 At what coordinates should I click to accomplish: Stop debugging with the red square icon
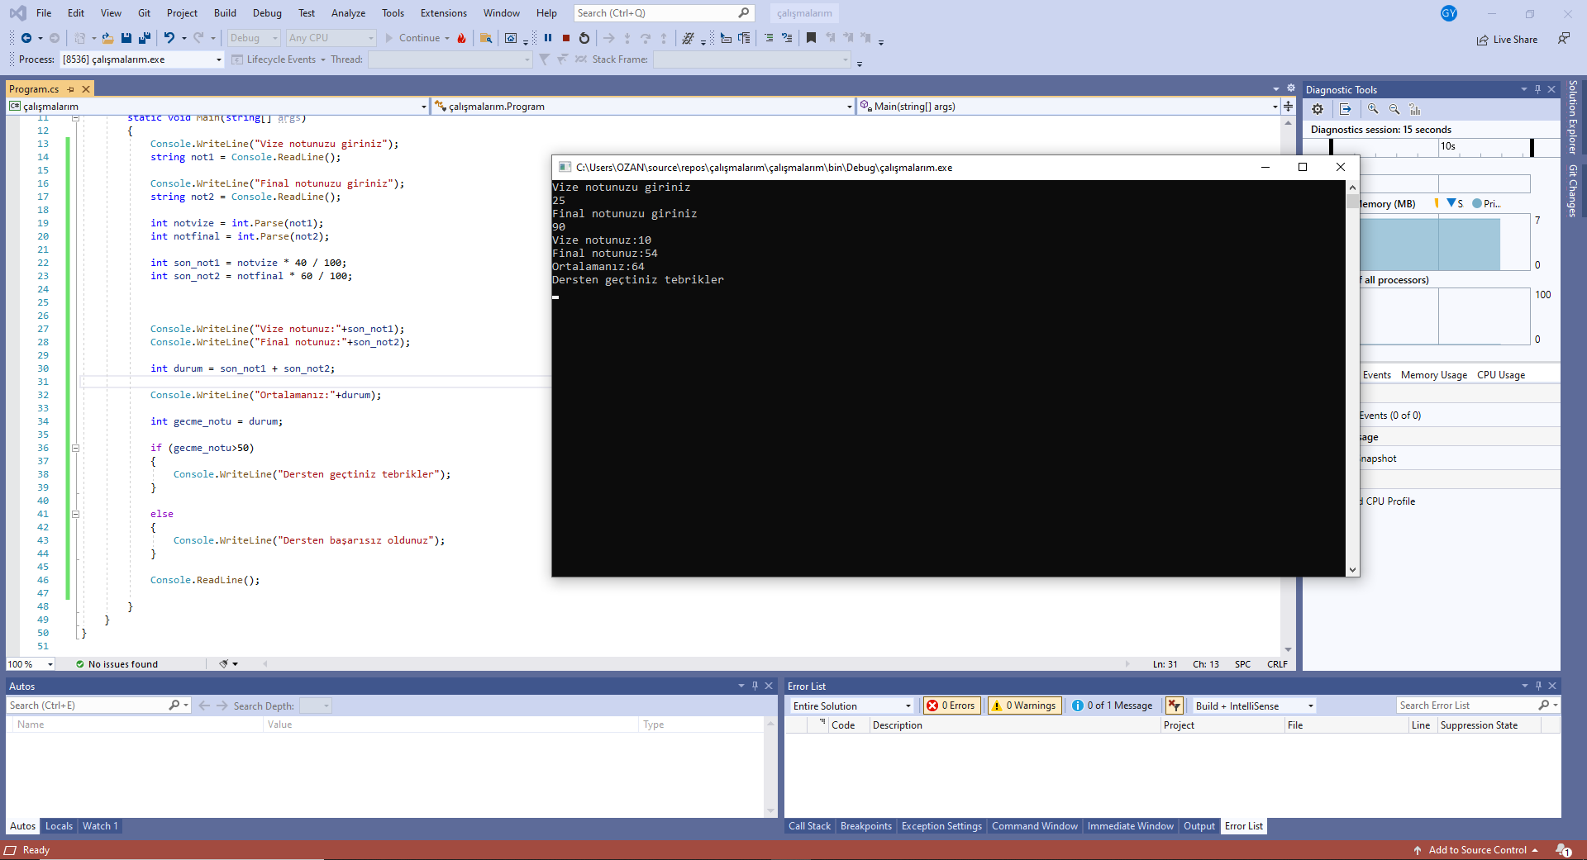click(566, 38)
